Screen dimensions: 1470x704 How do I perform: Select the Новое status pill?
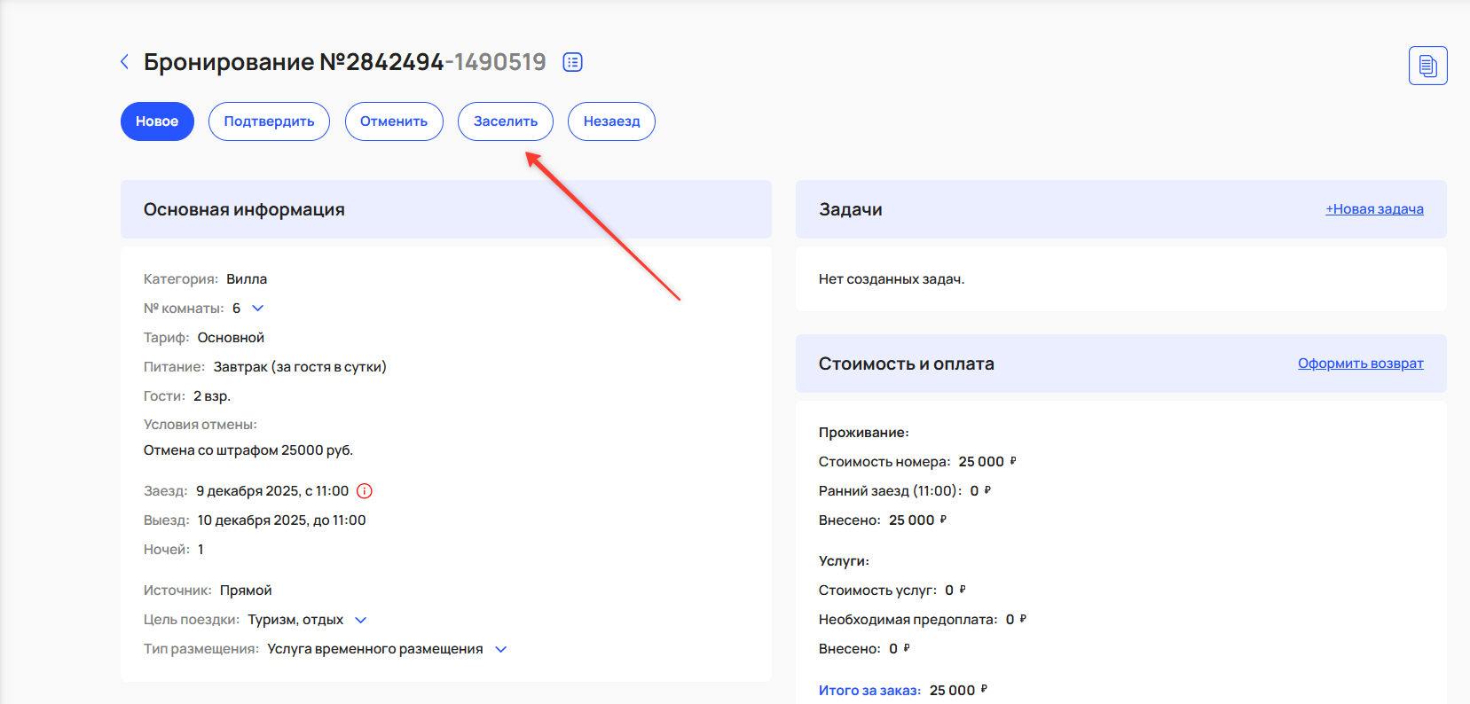click(157, 121)
